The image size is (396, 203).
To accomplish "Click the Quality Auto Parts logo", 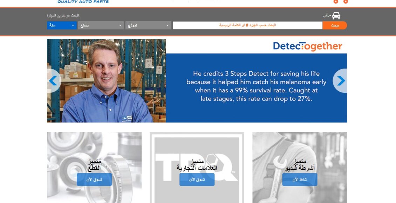I will [83, 1].
